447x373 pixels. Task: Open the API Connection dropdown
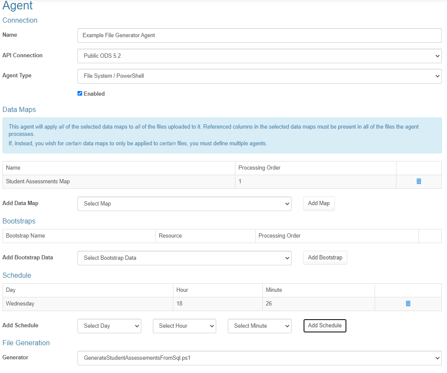(259, 56)
